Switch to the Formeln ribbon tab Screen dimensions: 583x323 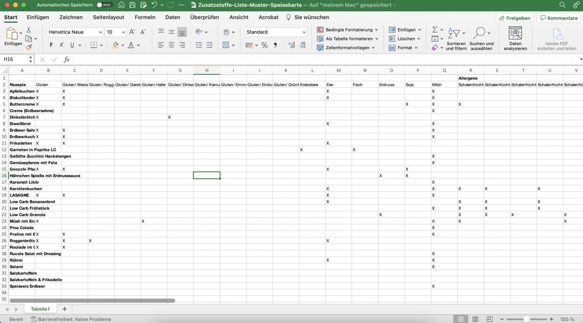[145, 17]
